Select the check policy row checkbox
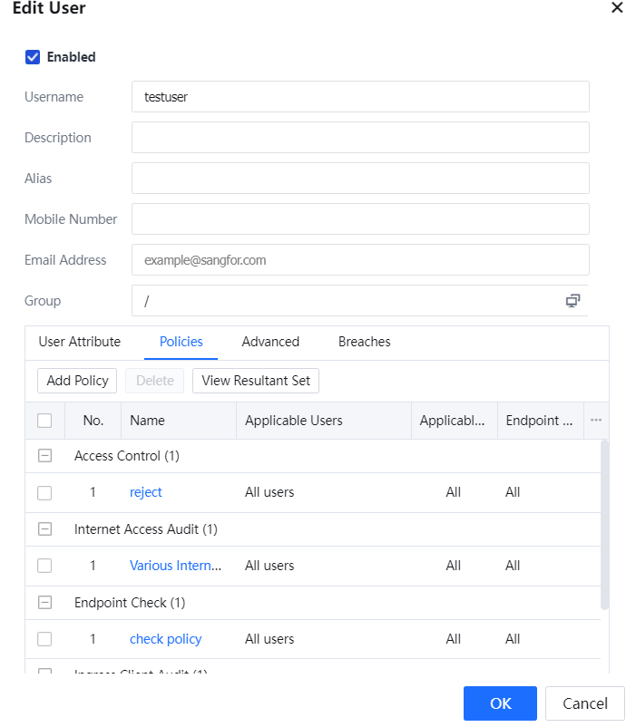Viewport: 636px width, 727px height. pyautogui.click(x=44, y=639)
